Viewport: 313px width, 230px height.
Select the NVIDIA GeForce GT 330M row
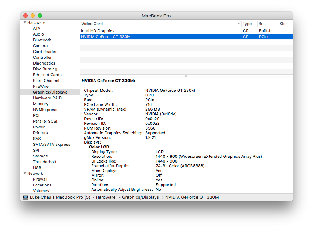point(186,37)
